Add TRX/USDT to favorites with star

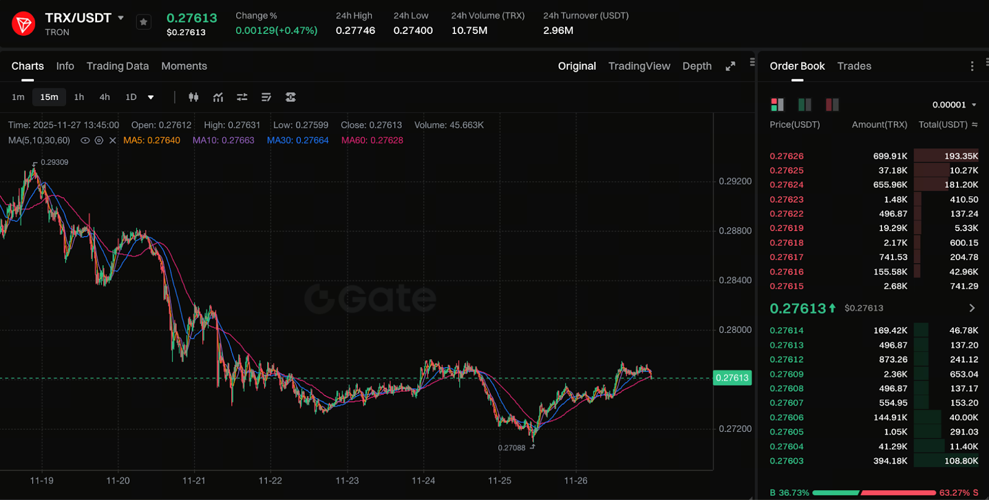point(143,22)
